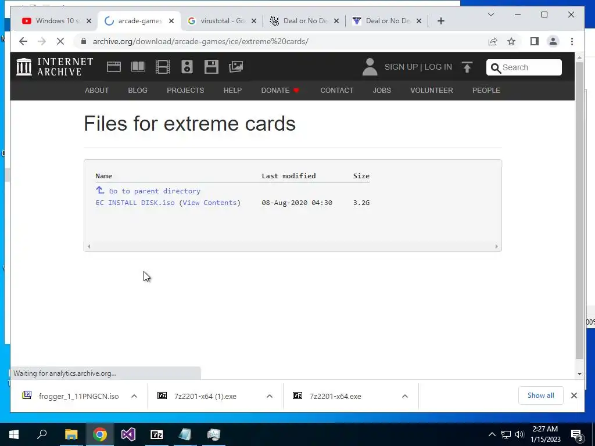Click the address bar URL
Screen dimensions: 595x446
200,41
